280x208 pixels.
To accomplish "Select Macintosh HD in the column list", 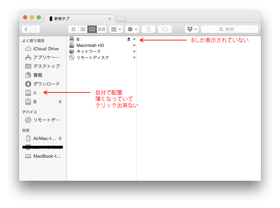I will click(102, 45).
